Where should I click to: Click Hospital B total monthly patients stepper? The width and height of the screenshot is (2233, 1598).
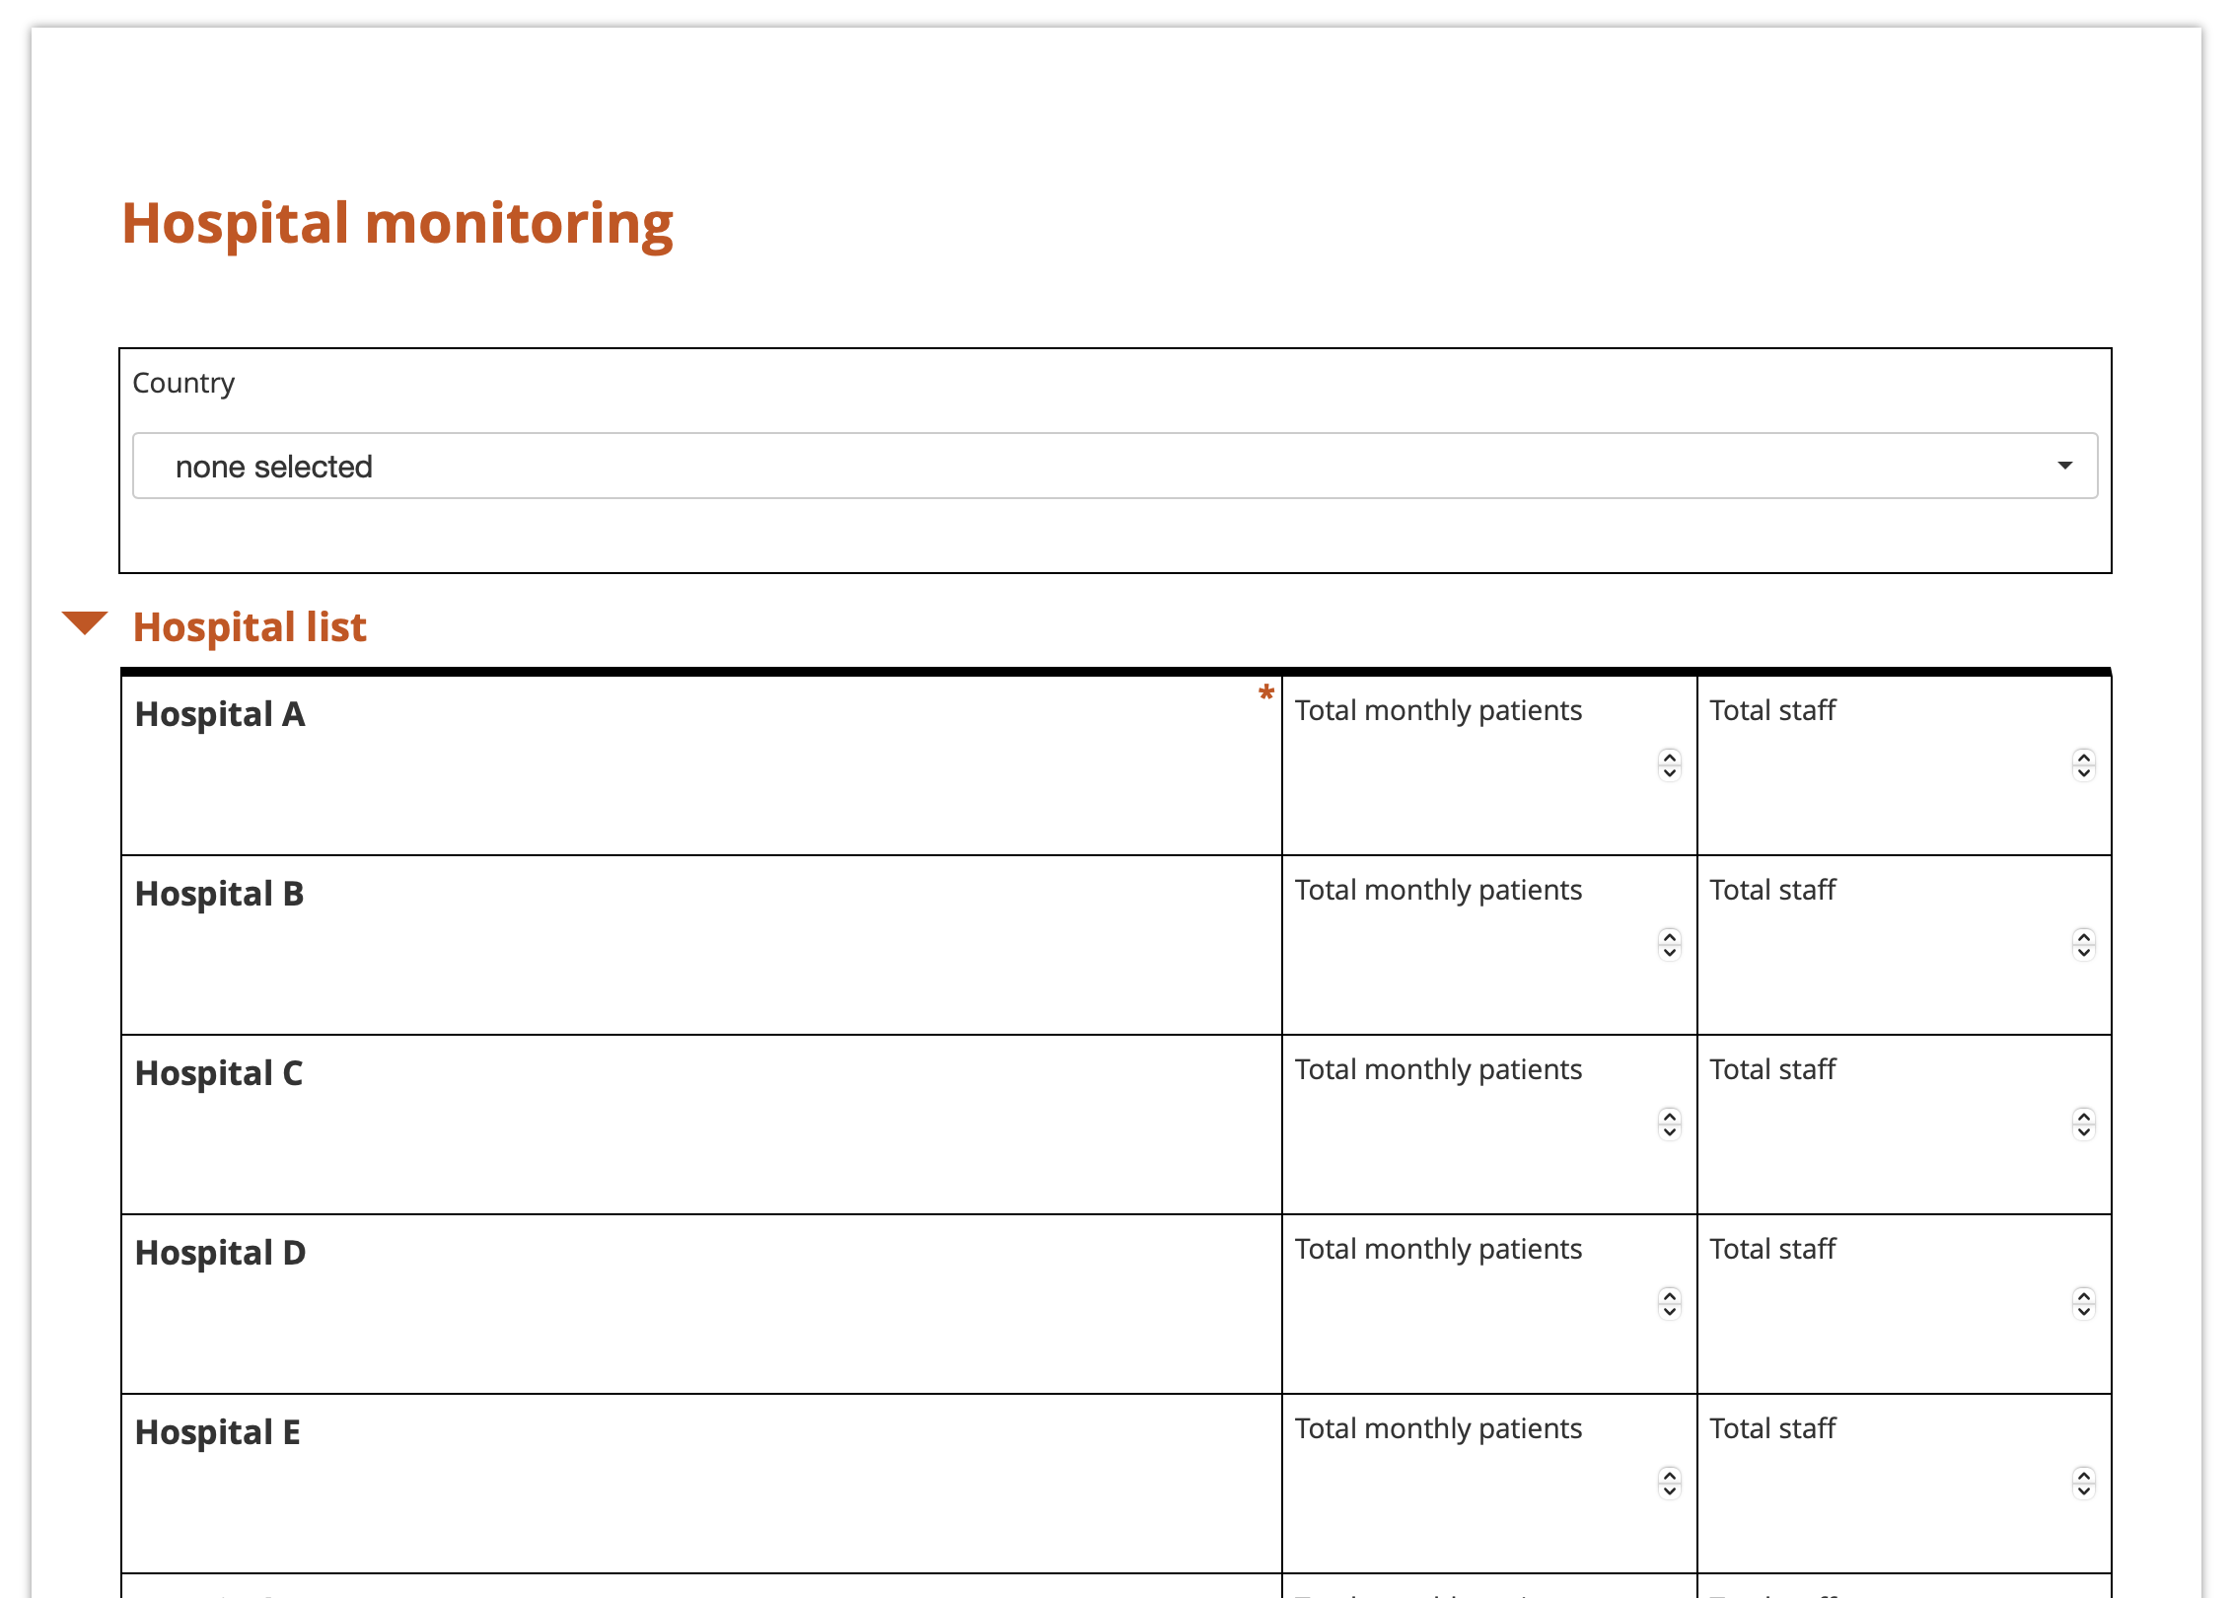[1669, 944]
